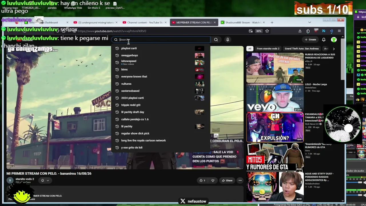
Task: Like the video with thumbs up
Action: (202, 181)
